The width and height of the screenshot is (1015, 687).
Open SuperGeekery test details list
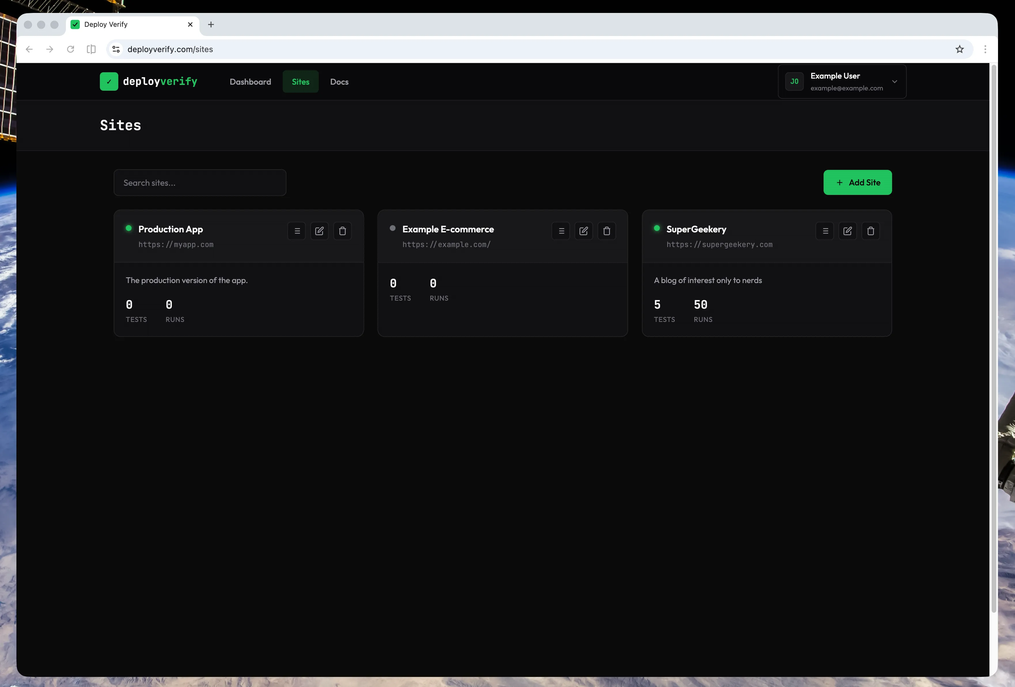(824, 231)
